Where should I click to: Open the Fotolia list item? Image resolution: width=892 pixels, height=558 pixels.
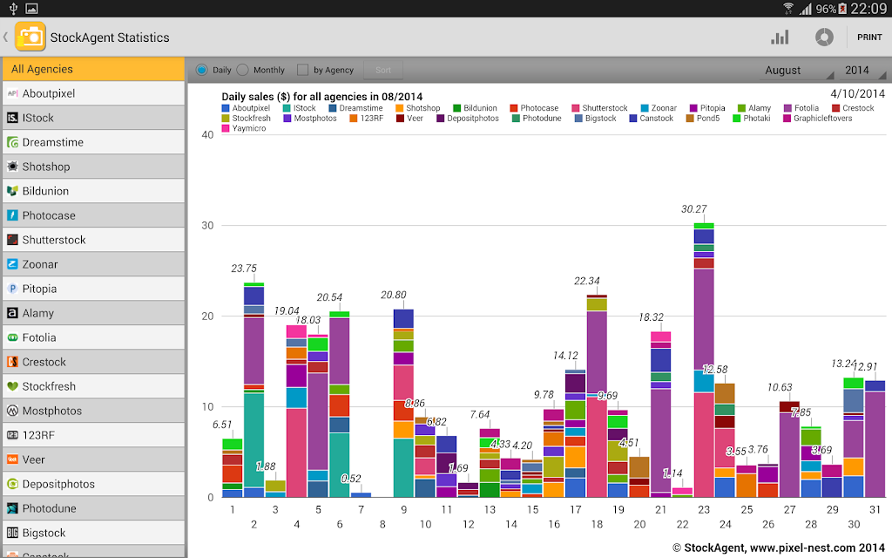click(93, 337)
